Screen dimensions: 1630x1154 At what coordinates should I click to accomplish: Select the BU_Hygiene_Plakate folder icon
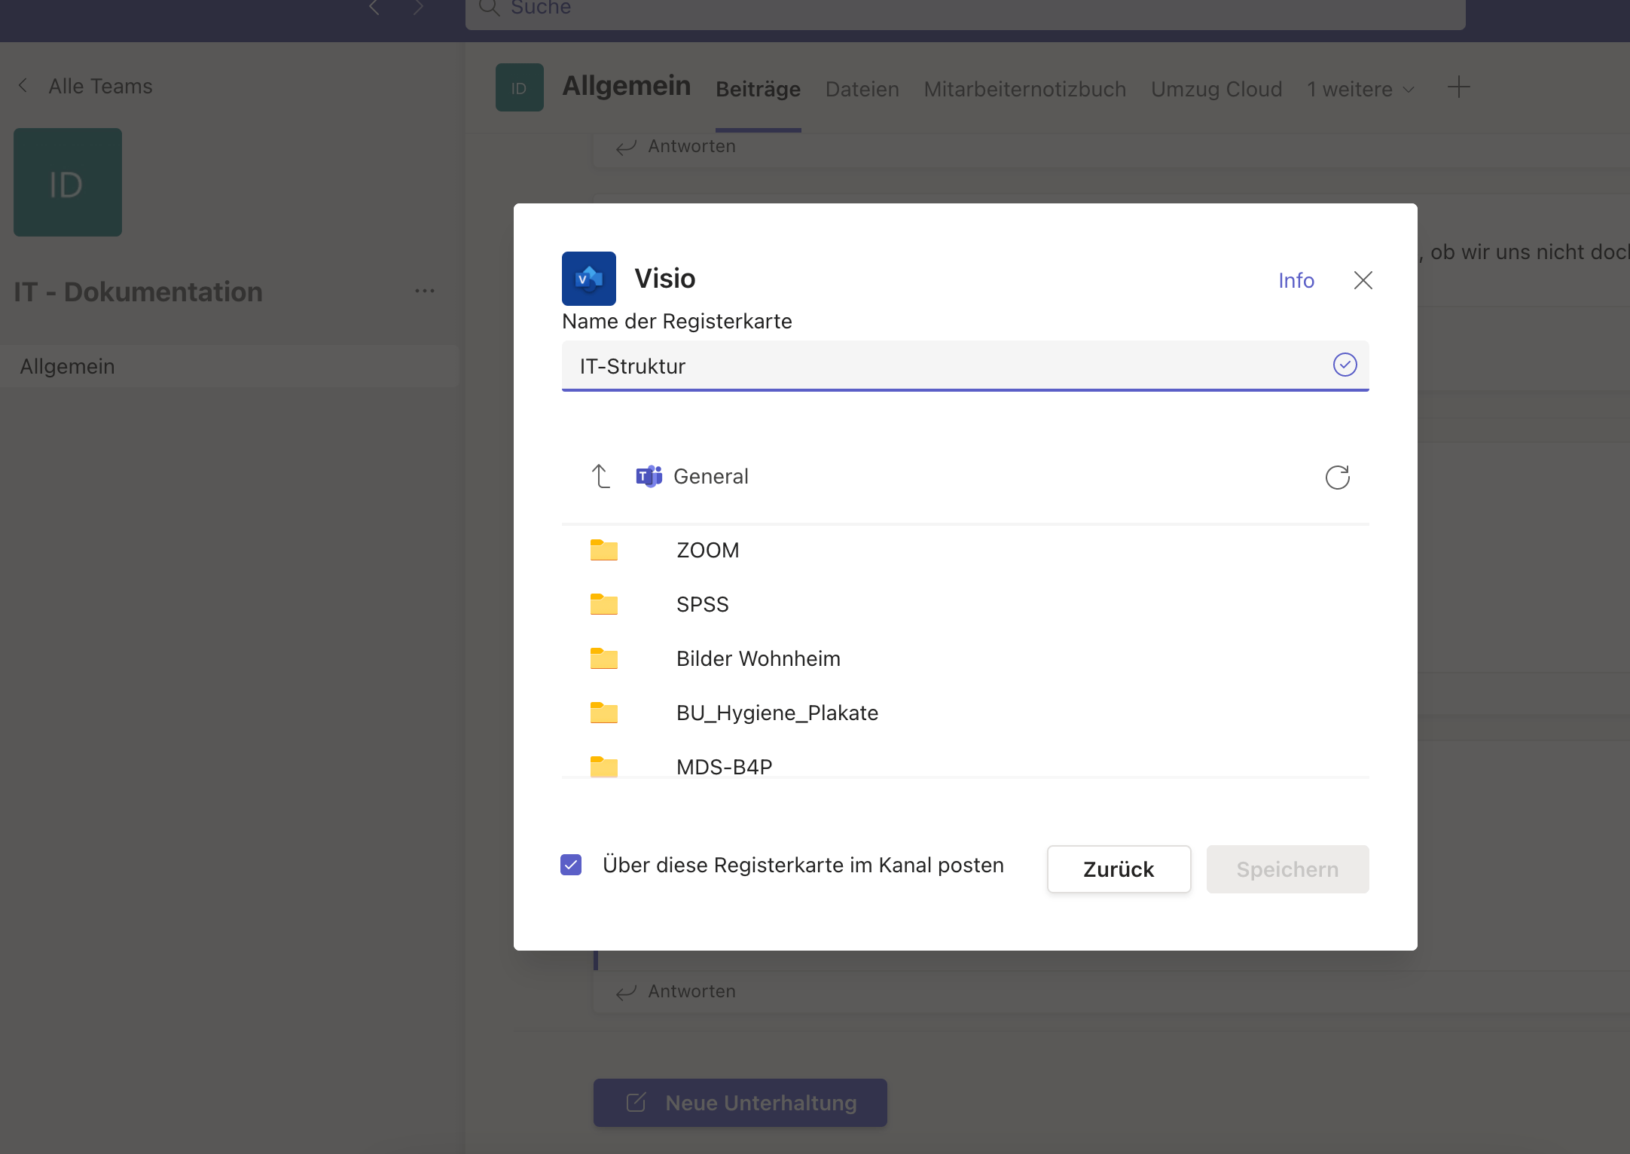click(603, 713)
